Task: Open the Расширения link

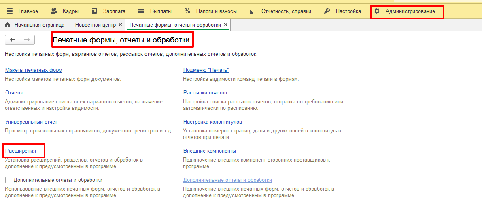Action: pyautogui.click(x=21, y=151)
